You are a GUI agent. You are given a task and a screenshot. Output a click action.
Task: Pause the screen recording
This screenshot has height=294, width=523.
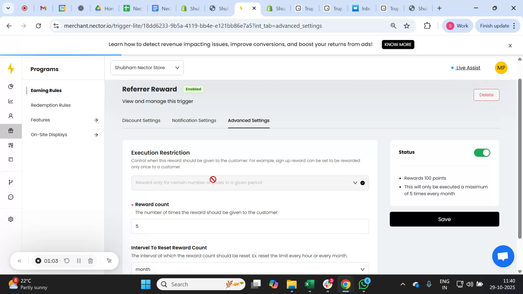[79, 261]
